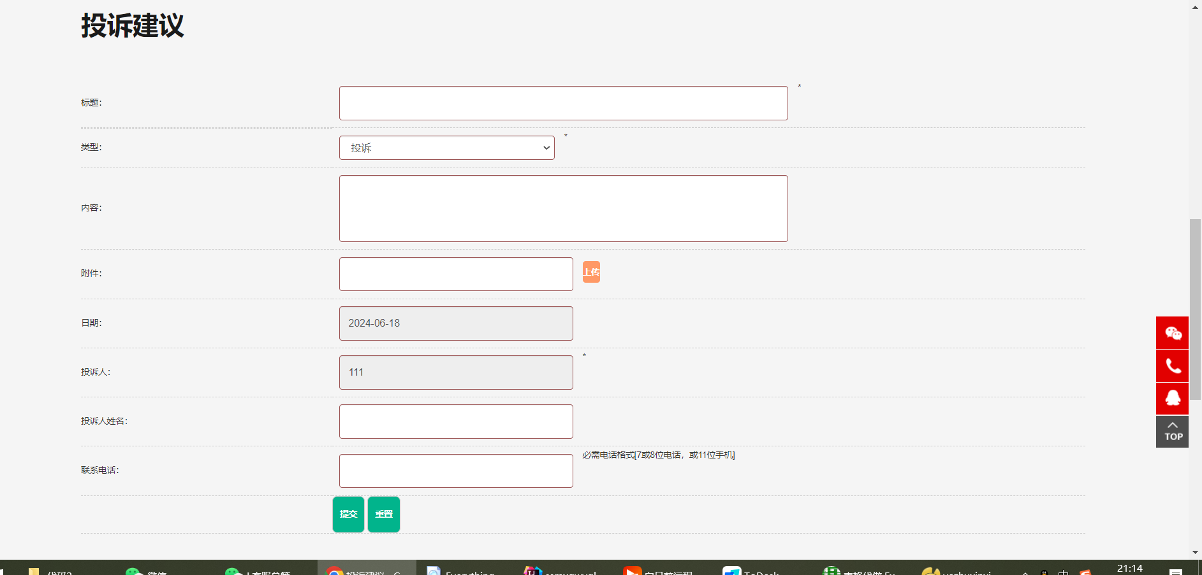Click the 投诉人: field label
1202x575 pixels.
tap(96, 372)
